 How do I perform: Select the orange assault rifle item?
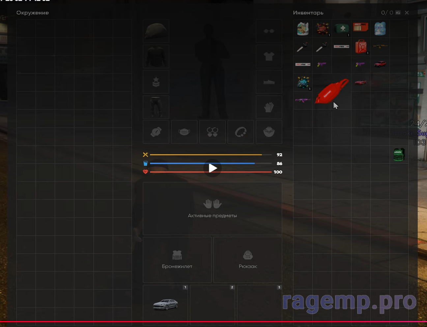point(380,46)
